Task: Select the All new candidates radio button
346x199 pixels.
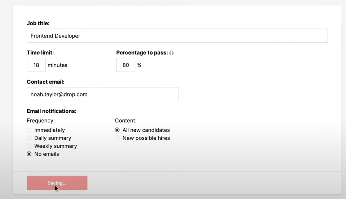Action: pyautogui.click(x=117, y=130)
